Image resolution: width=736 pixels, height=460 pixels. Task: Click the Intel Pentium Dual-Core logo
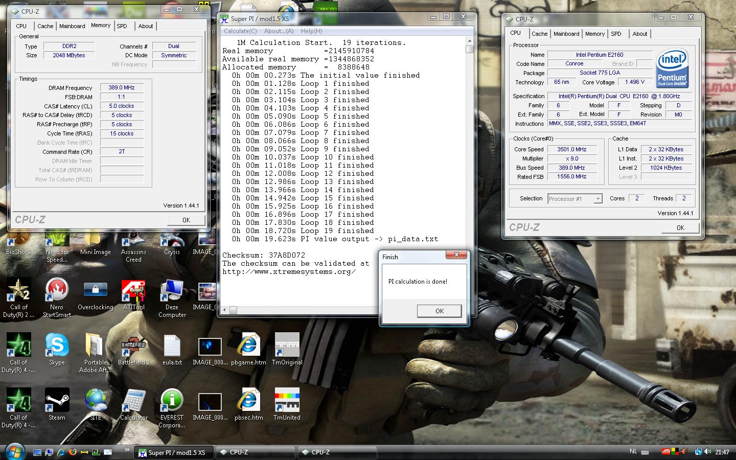click(672, 67)
